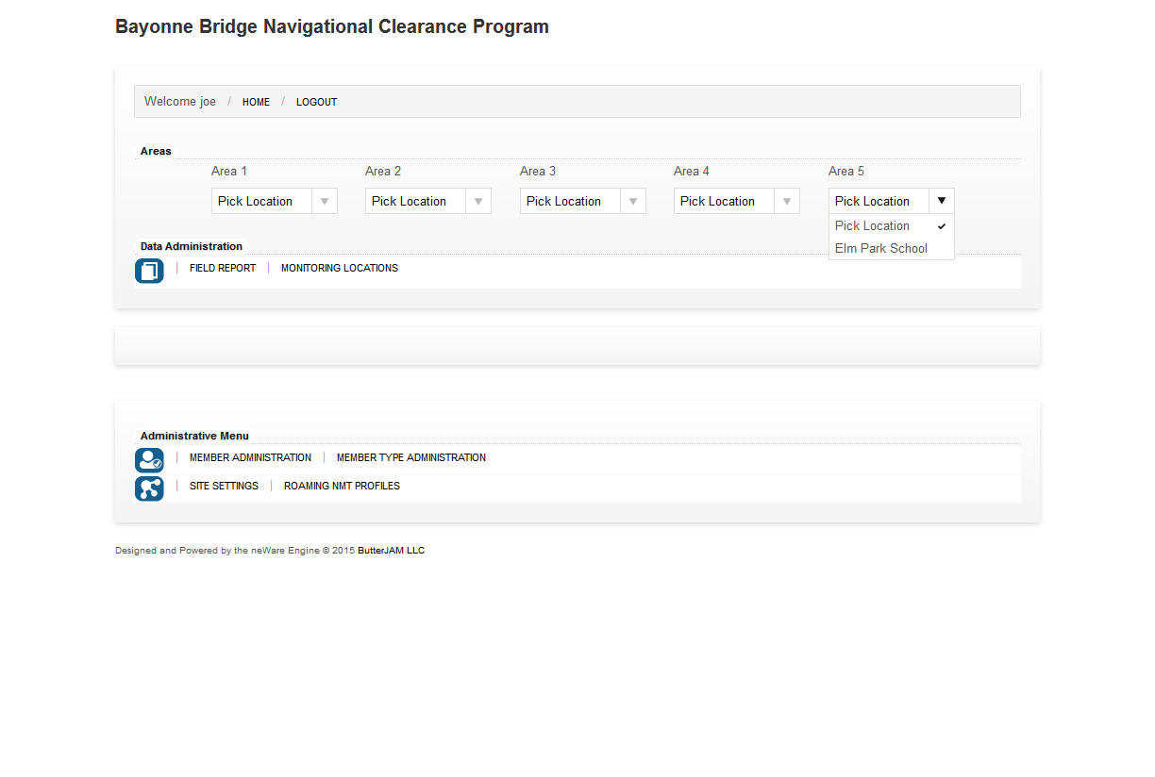
Task: Go to the HOME link
Action: pos(256,102)
